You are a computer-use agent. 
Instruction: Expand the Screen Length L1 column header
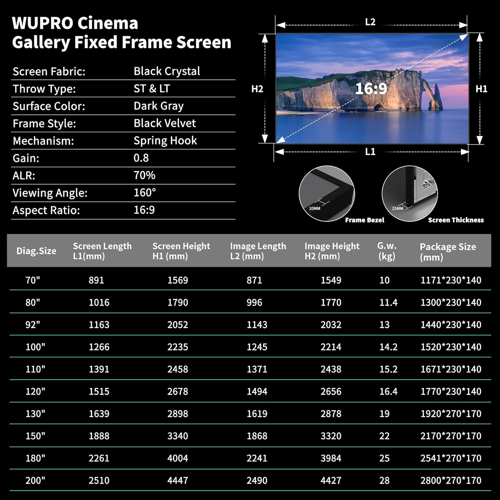[x=102, y=252]
